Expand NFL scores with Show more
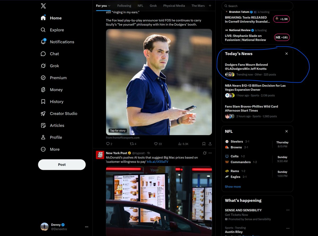Viewport: 318px width, 236px height. (x=233, y=187)
